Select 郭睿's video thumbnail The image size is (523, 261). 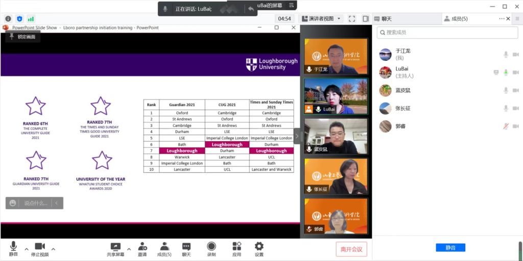click(x=336, y=216)
